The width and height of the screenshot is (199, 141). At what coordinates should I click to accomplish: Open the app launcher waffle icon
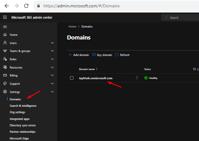click(x=5, y=17)
